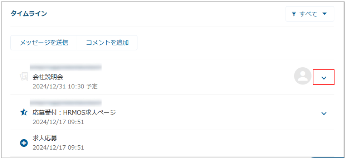Click the event icon beside 会社説明会
The height and width of the screenshot is (160, 347).
24,77
